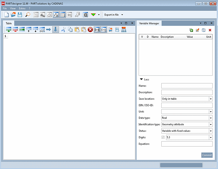The height and width of the screenshot is (169, 218).
Task: Select the blue right arrow direction icon
Action: click(49, 29)
